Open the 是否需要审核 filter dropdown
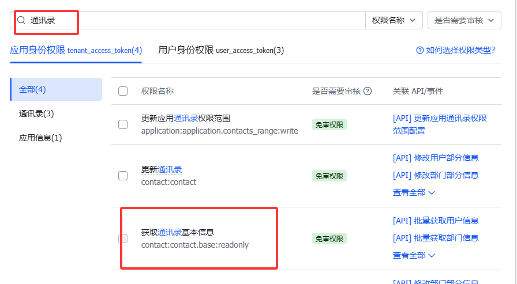517x284 pixels. (x=464, y=20)
